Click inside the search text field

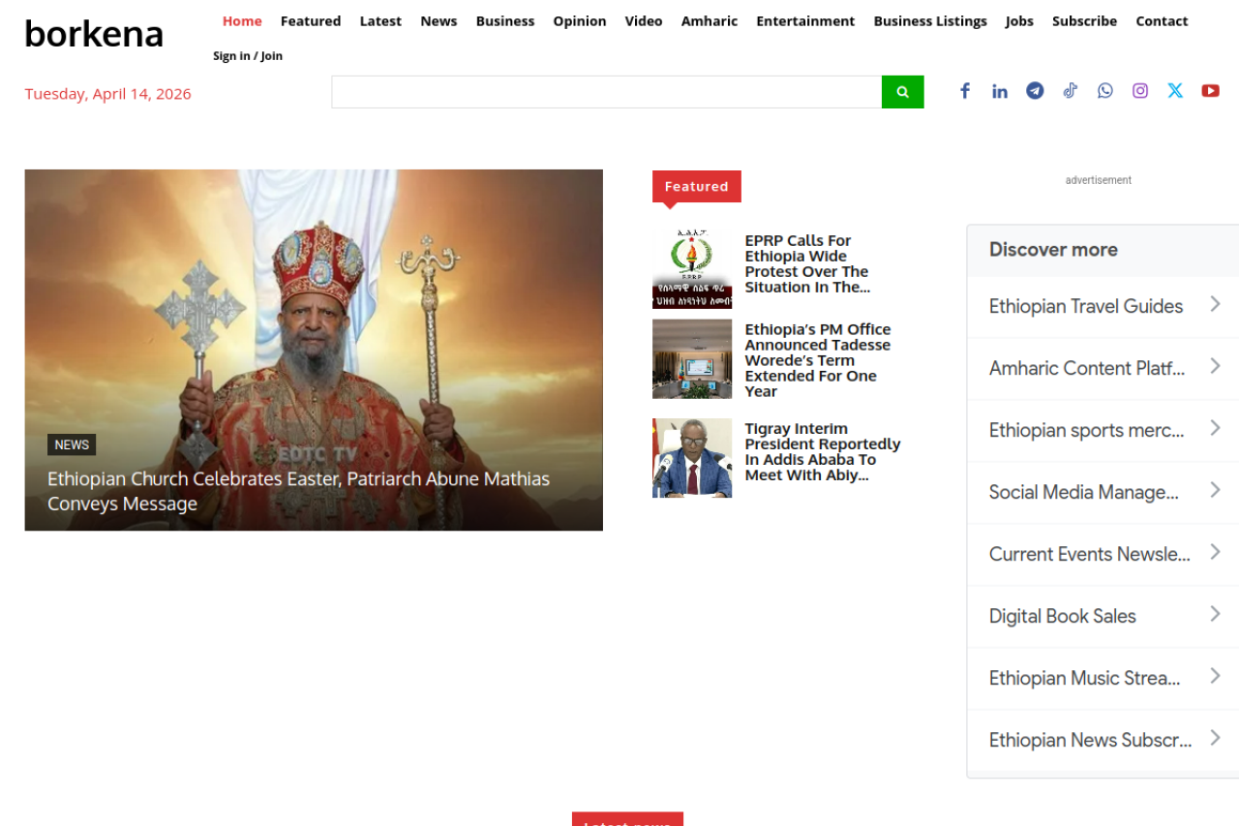606,92
